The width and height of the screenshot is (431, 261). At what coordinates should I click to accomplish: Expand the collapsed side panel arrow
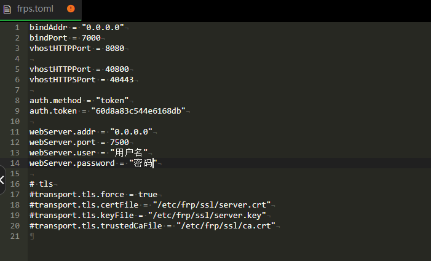coord(2,180)
